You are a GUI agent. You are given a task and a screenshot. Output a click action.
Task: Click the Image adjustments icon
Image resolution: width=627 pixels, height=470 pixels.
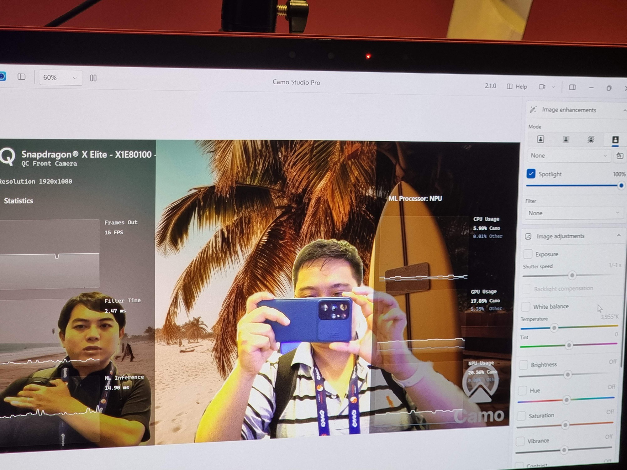528,236
